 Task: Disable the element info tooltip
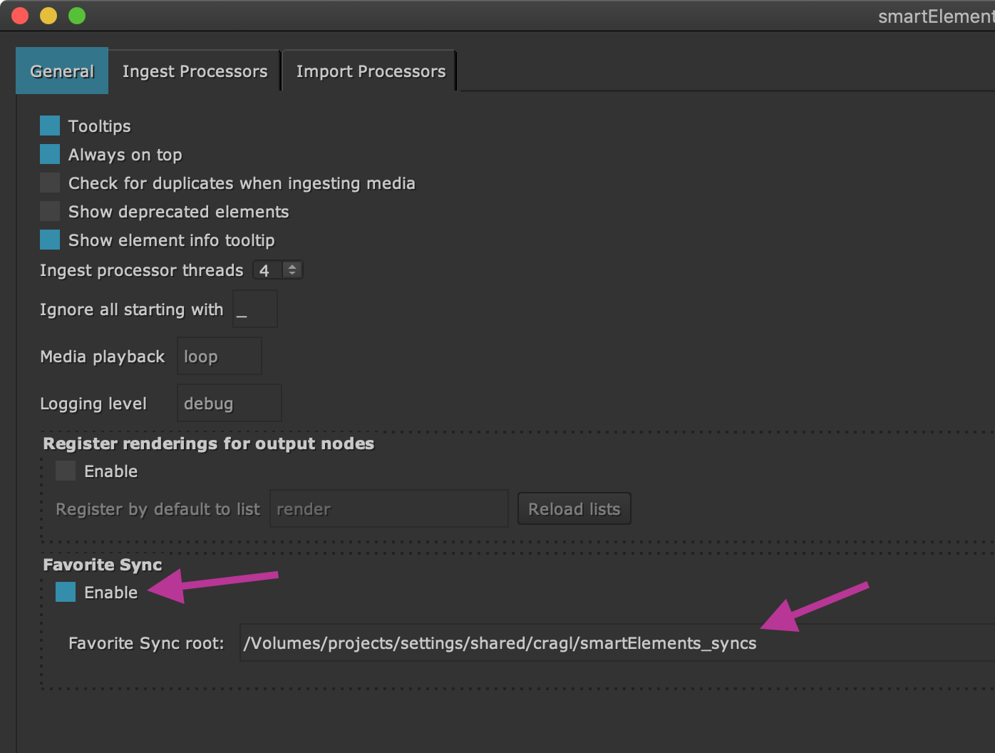pyautogui.click(x=49, y=239)
